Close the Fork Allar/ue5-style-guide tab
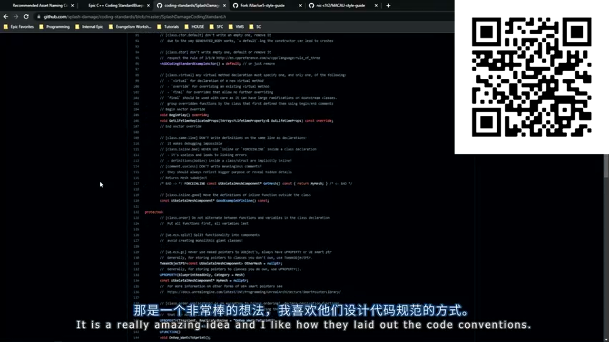Image resolution: width=609 pixels, height=342 pixels. pos(300,6)
